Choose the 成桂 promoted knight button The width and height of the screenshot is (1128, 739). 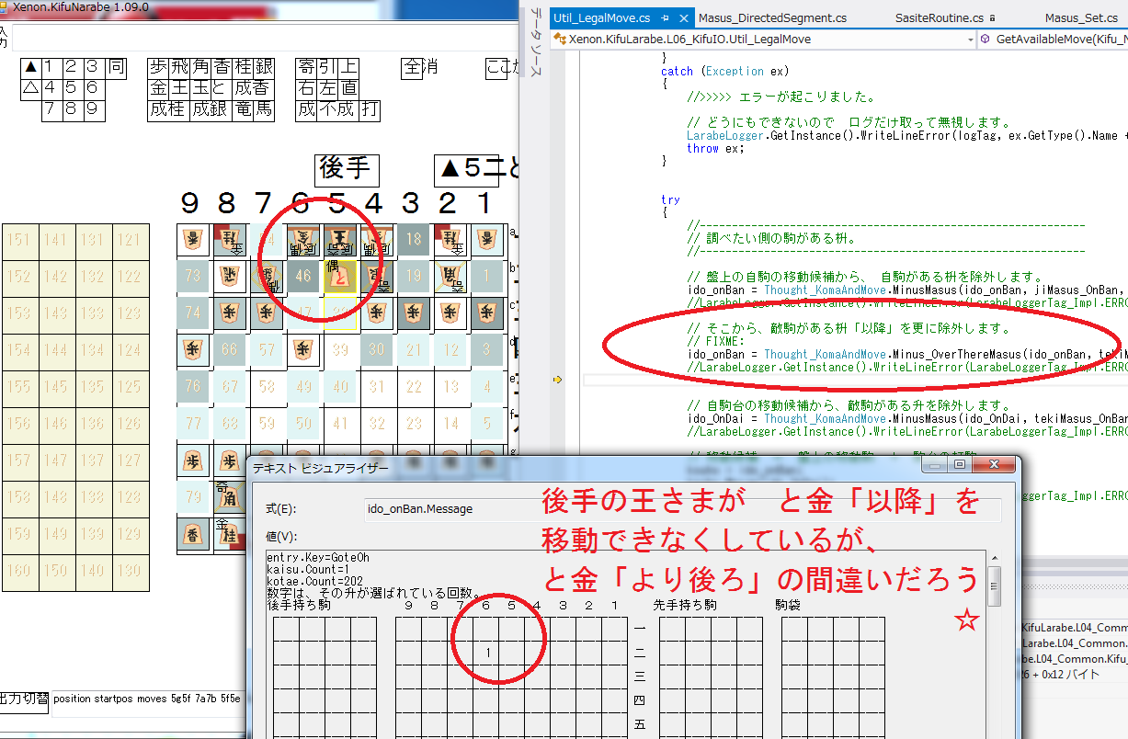click(x=169, y=110)
